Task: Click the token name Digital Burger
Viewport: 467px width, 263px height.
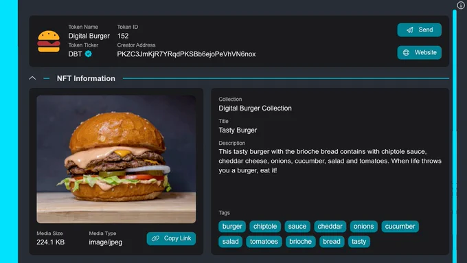Action: (89, 36)
